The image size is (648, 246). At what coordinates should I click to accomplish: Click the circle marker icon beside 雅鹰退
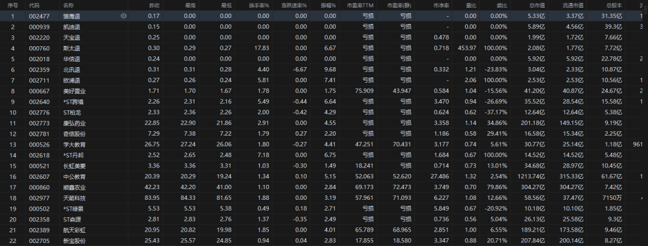tap(124, 16)
